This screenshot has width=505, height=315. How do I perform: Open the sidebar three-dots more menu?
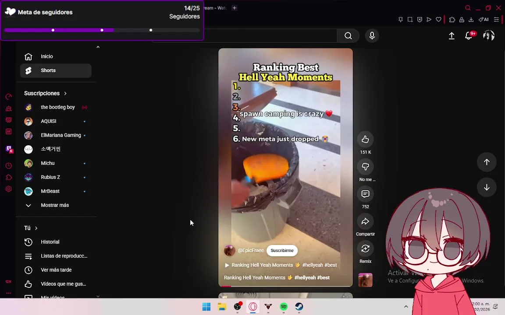point(9,293)
